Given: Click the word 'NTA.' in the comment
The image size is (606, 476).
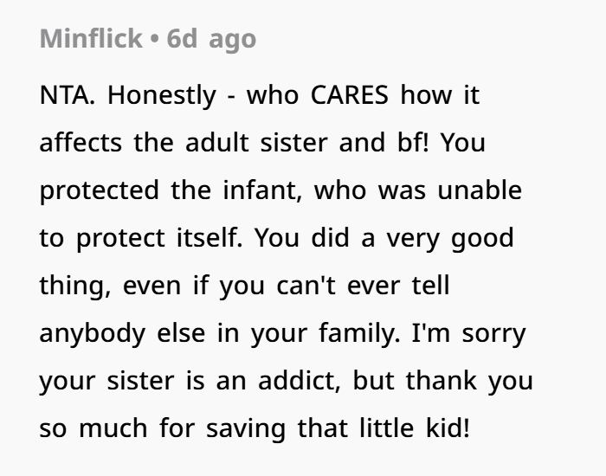Looking at the screenshot, I should [66, 95].
